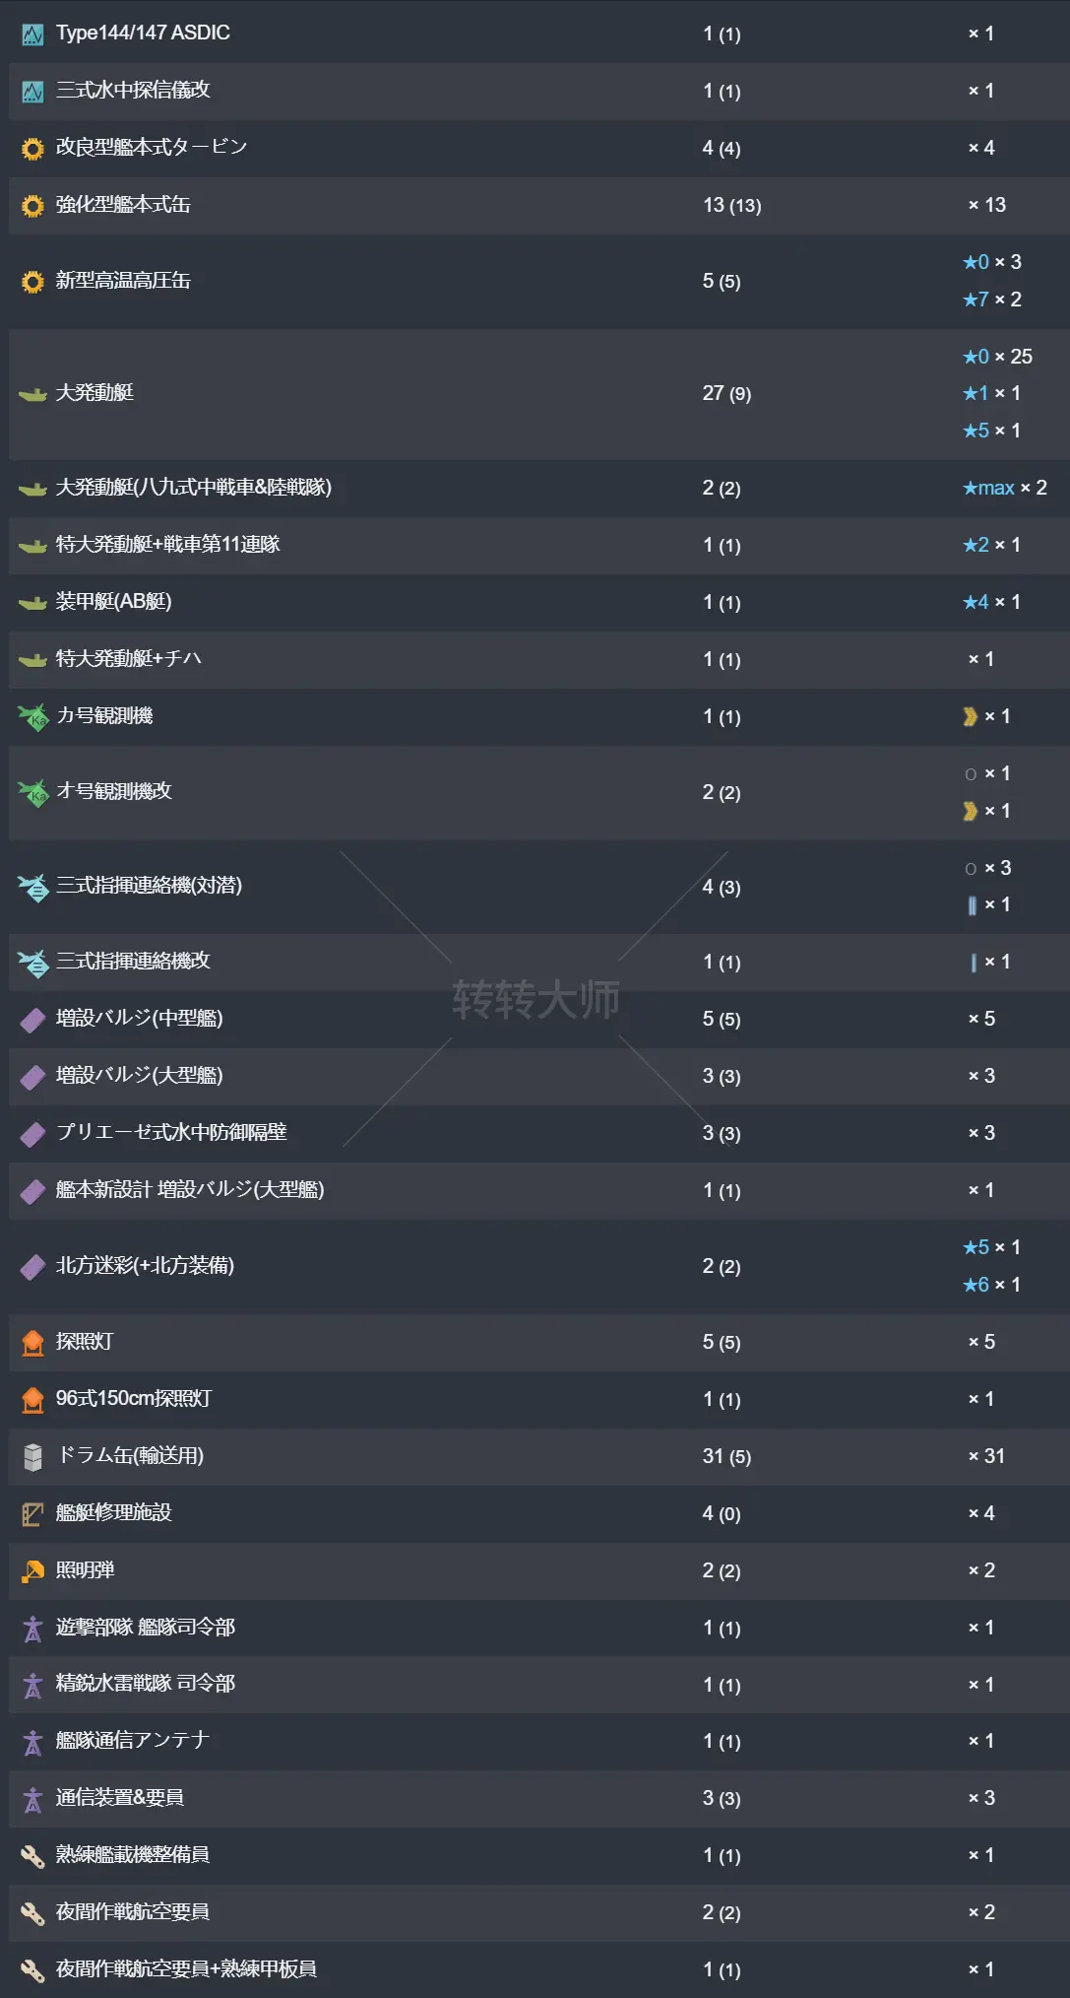Viewport: 1070px width, 1998px height.
Task: Click the repair crane icon beside 艦艇修理施設
Action: point(32,1514)
